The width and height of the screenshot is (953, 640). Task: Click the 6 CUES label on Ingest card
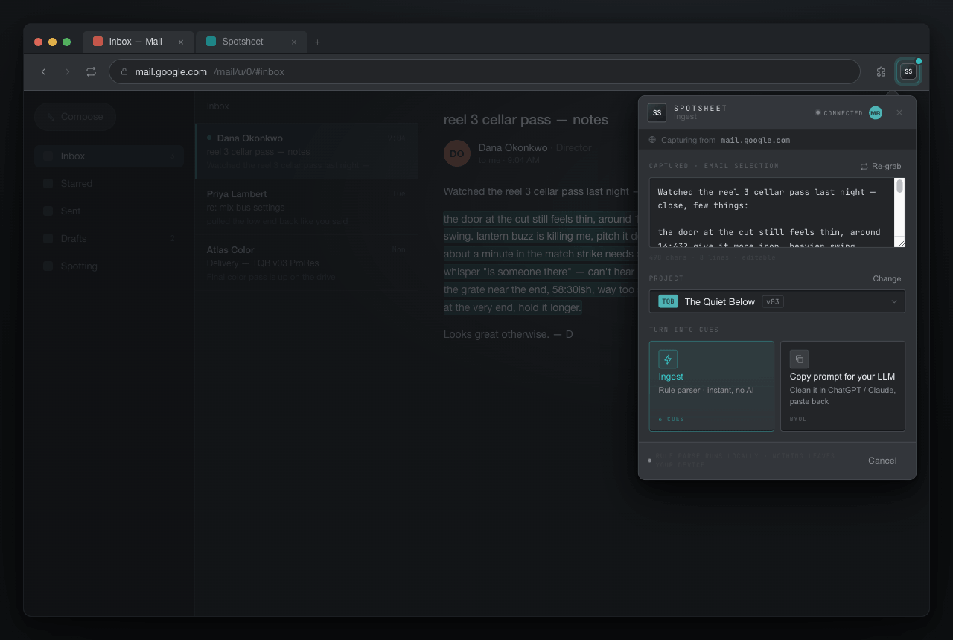(671, 419)
